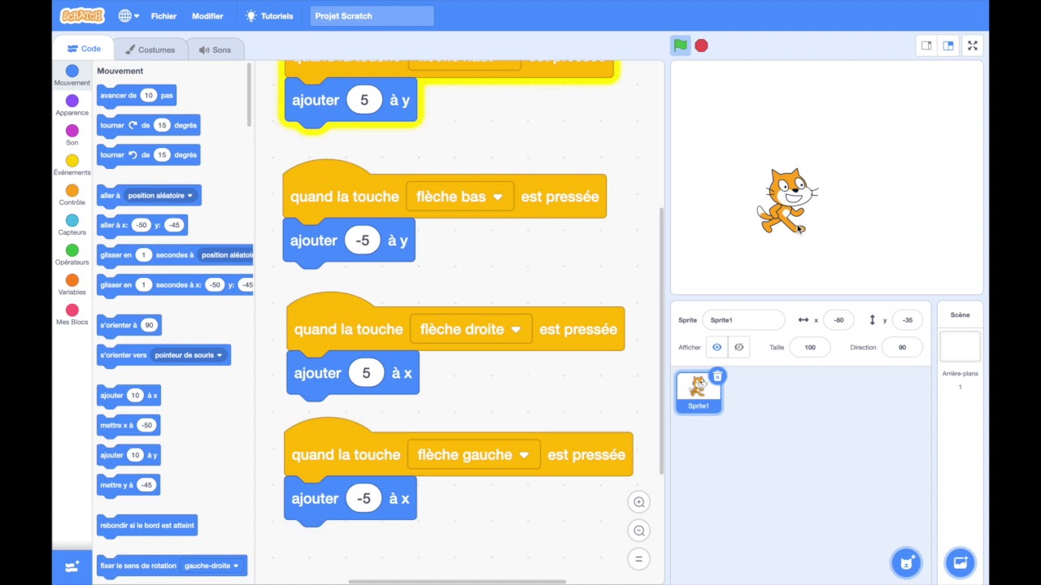Click the choose a backdrop button
The width and height of the screenshot is (1041, 585).
(x=960, y=561)
